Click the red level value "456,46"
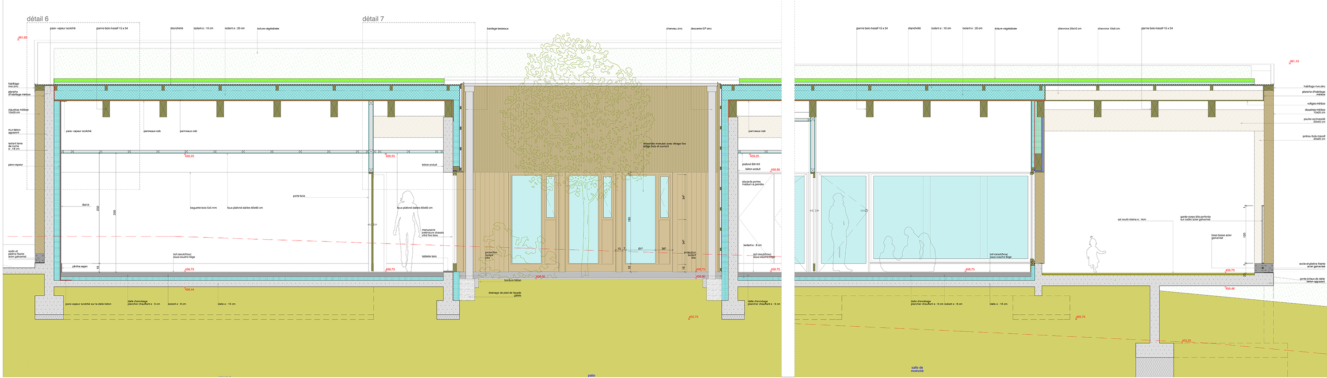This screenshot has height=378, width=1327. (x=1230, y=288)
